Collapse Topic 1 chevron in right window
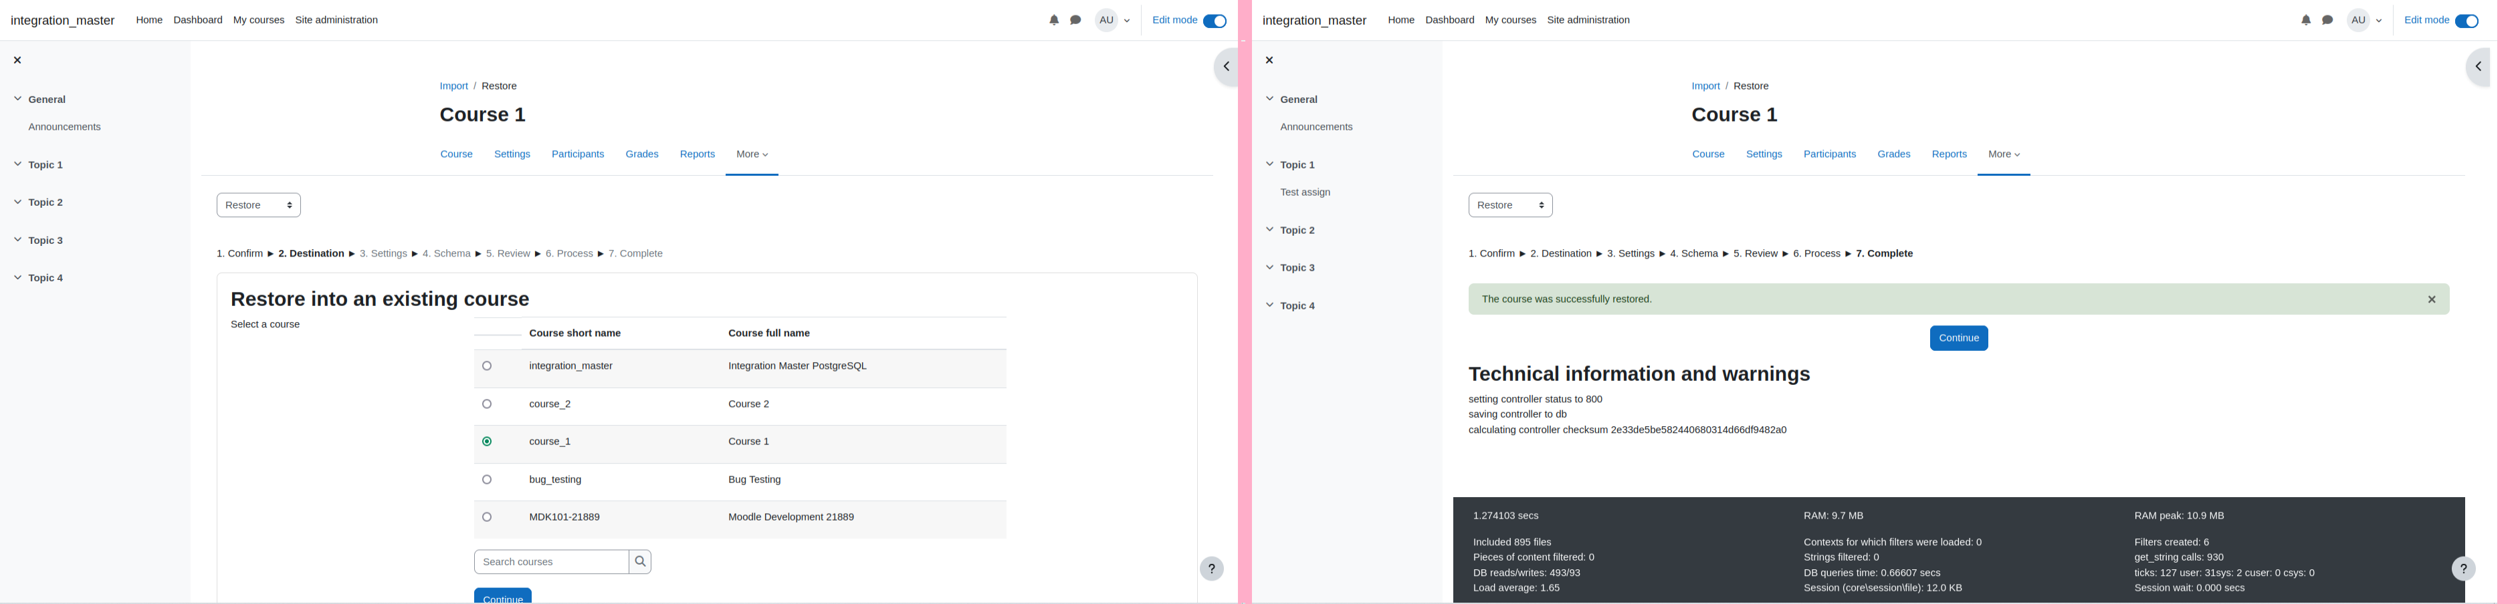Screen dimensions: 2520x604 click(x=1270, y=164)
